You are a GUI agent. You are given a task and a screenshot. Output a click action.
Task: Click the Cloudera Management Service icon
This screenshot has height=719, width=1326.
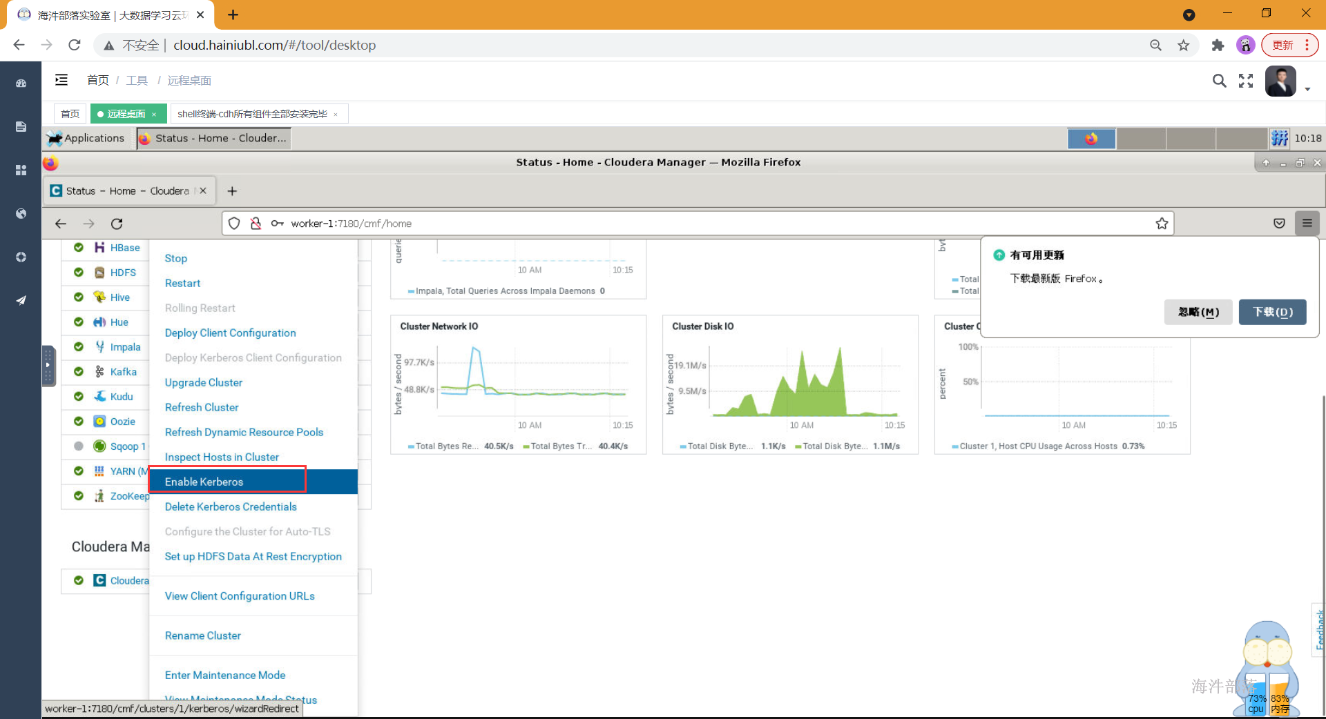99,580
